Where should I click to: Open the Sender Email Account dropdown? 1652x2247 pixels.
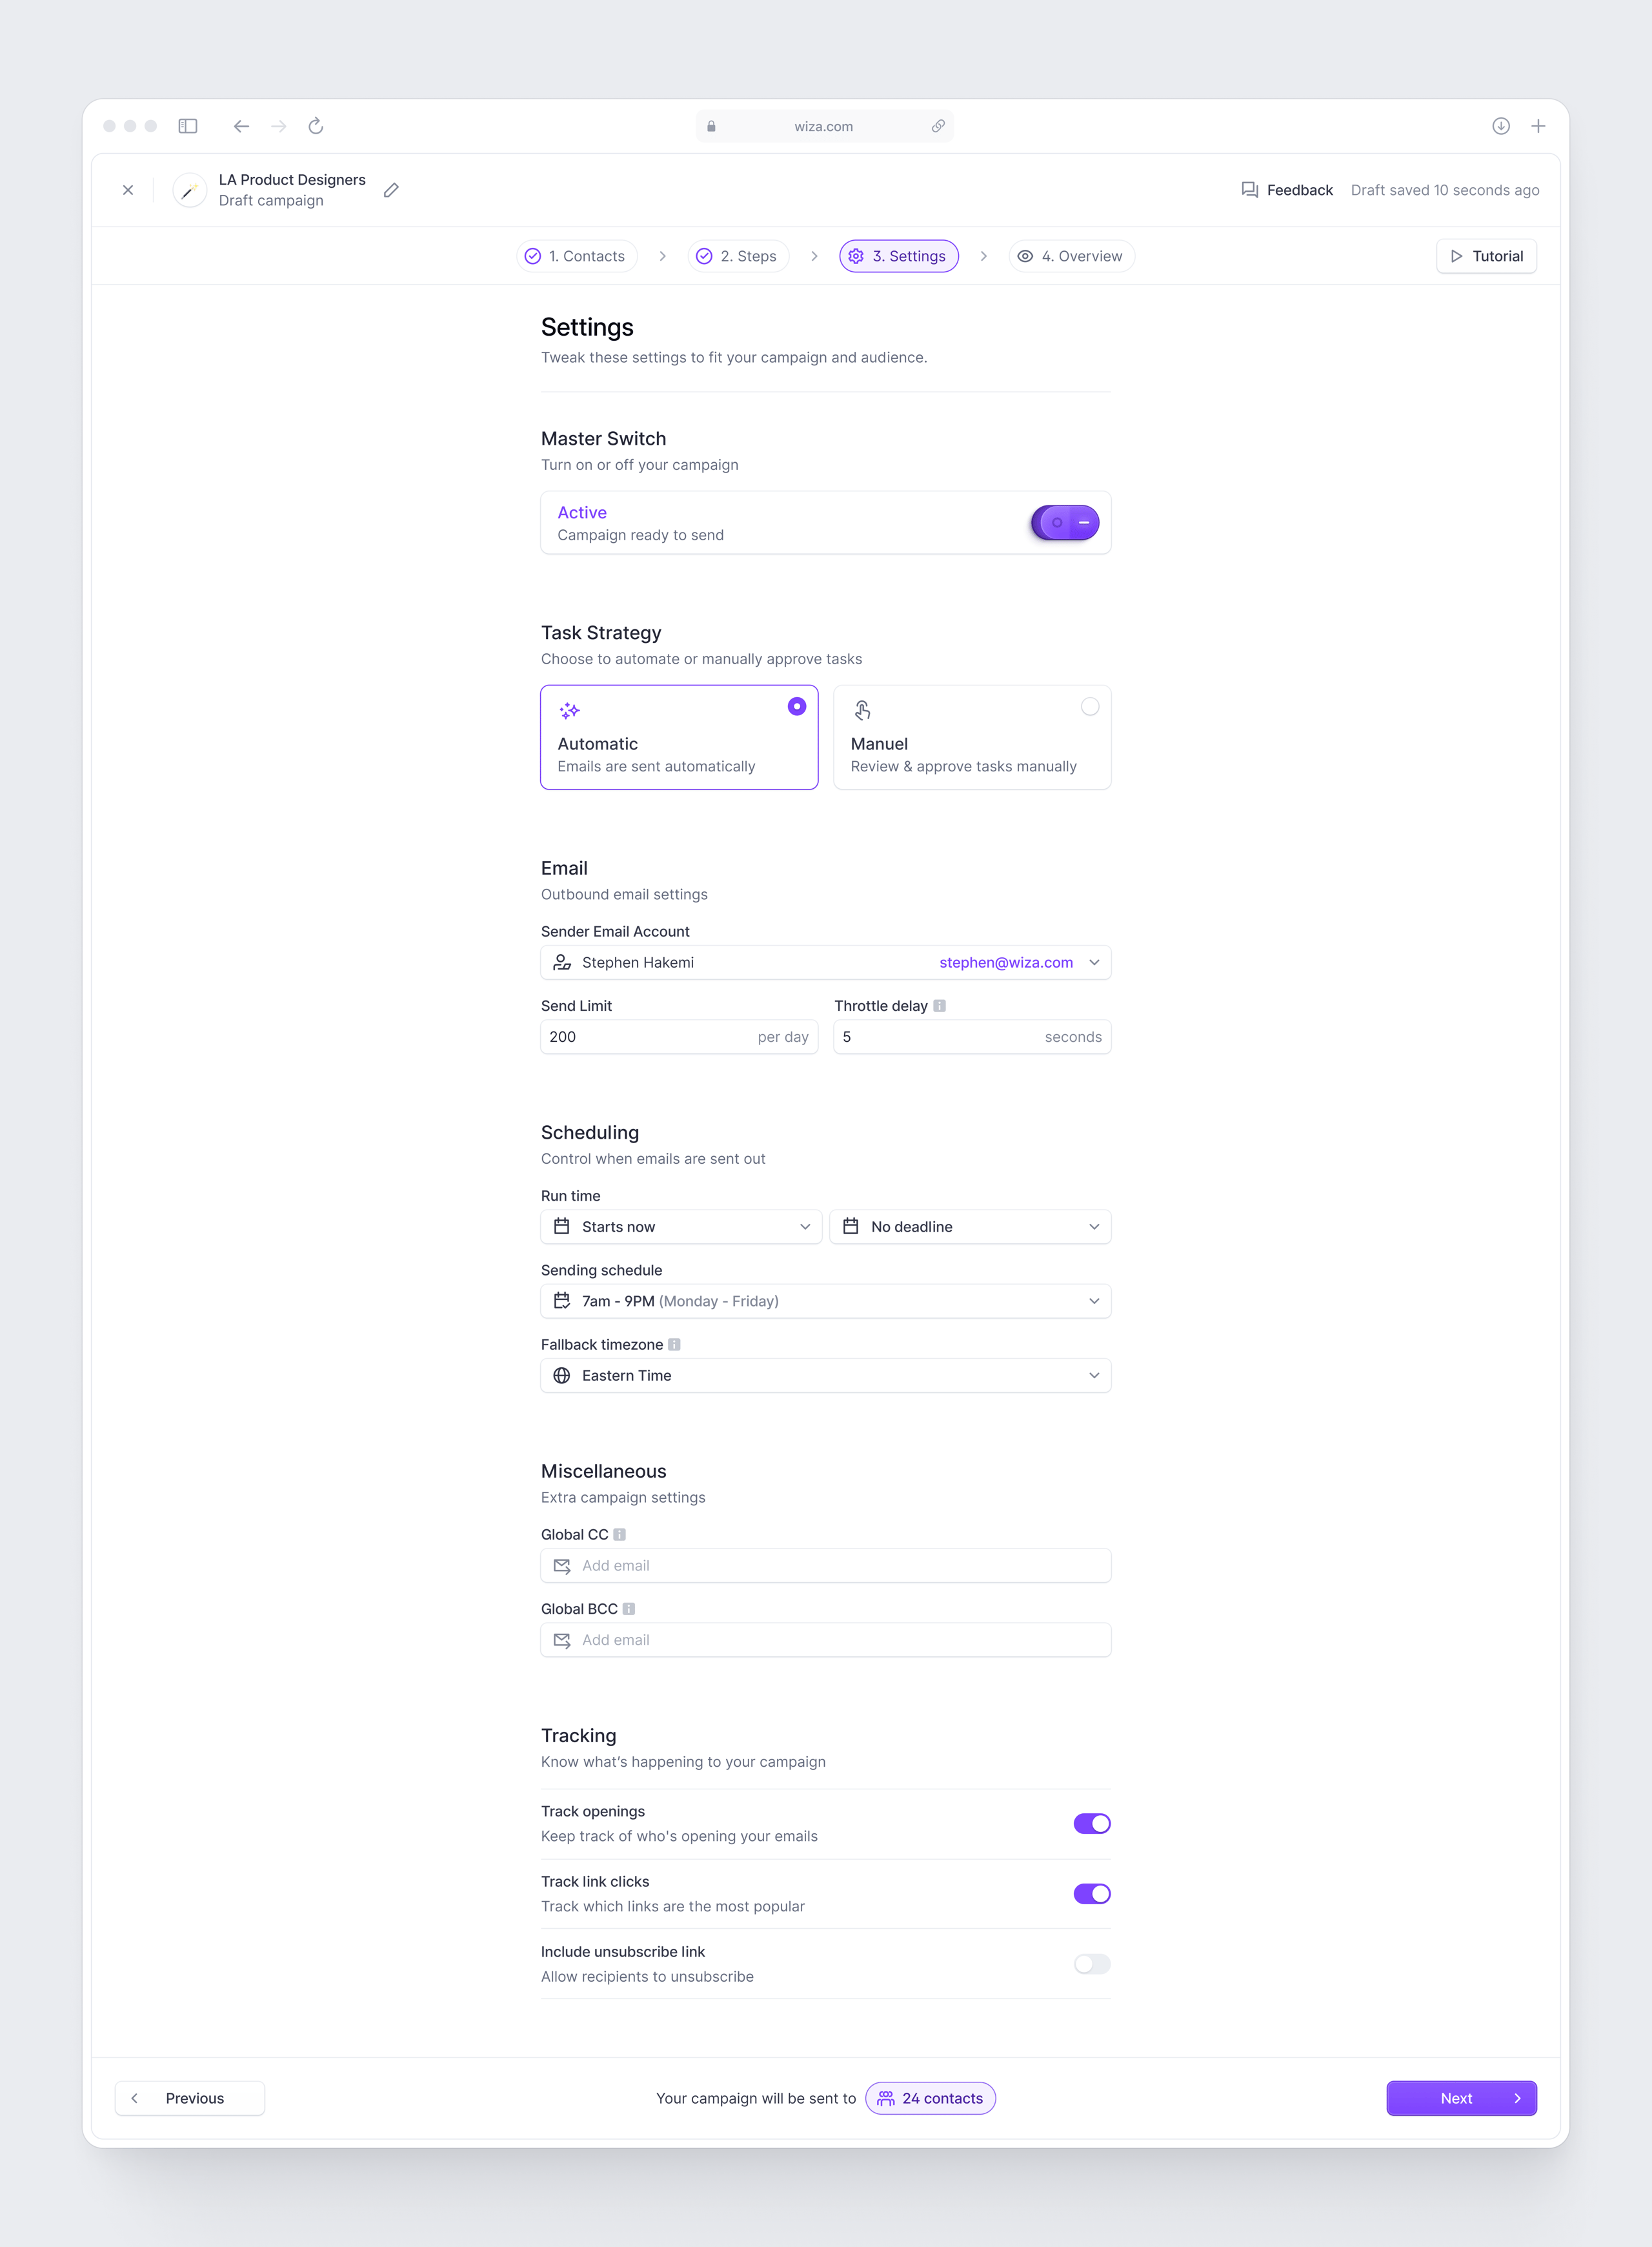click(x=826, y=963)
